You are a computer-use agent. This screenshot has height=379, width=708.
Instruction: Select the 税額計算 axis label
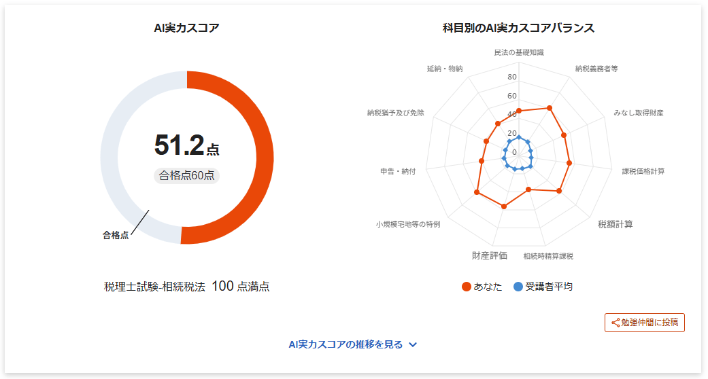pos(615,224)
